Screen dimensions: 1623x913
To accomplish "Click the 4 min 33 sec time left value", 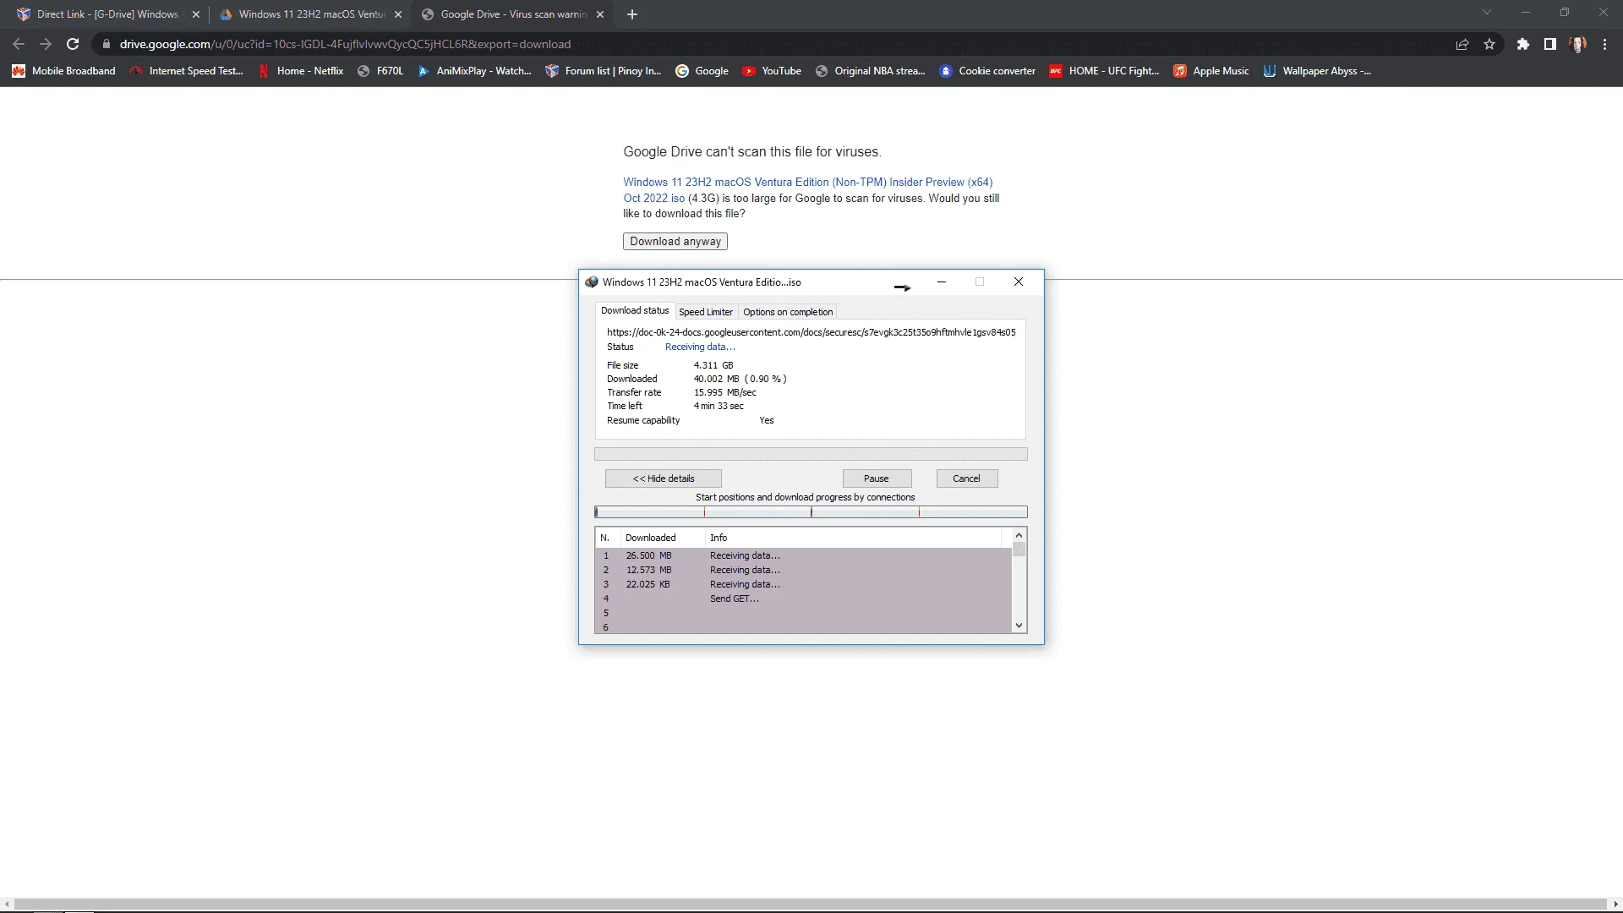I will coord(719,407).
